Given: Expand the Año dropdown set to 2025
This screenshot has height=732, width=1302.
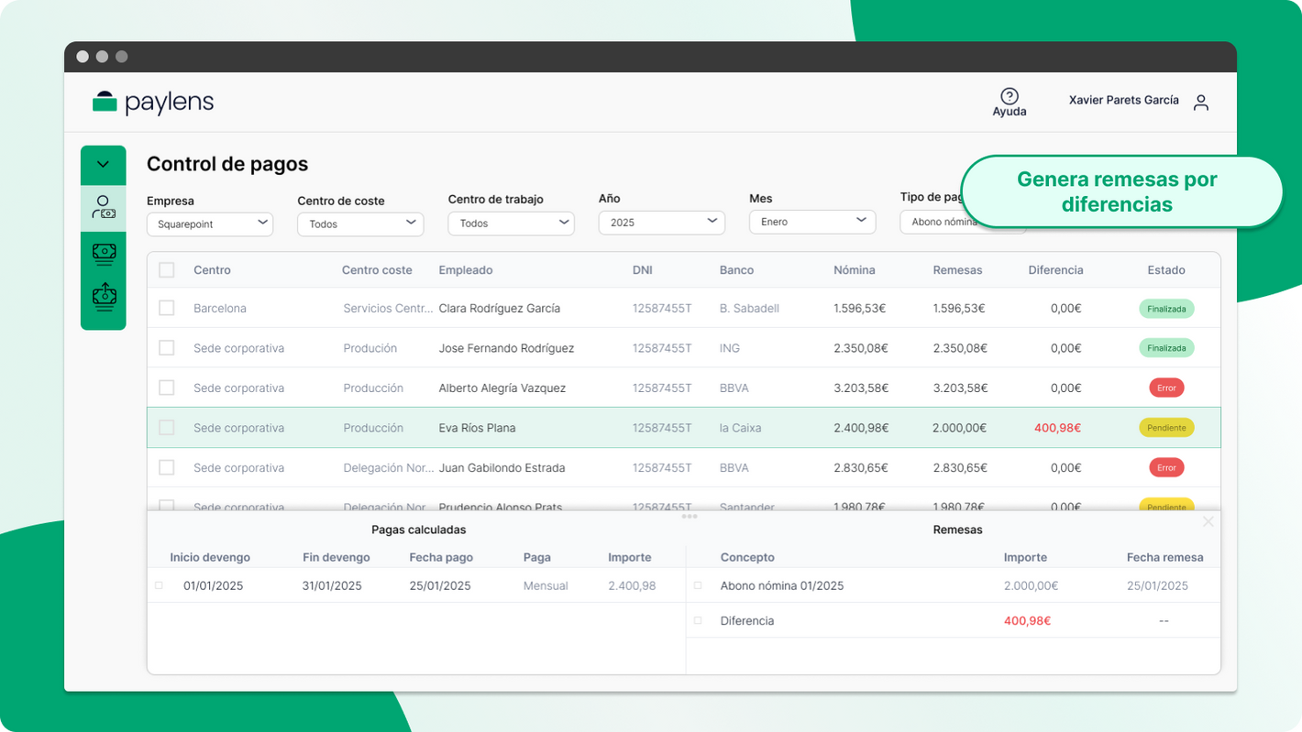Looking at the screenshot, I should [661, 223].
